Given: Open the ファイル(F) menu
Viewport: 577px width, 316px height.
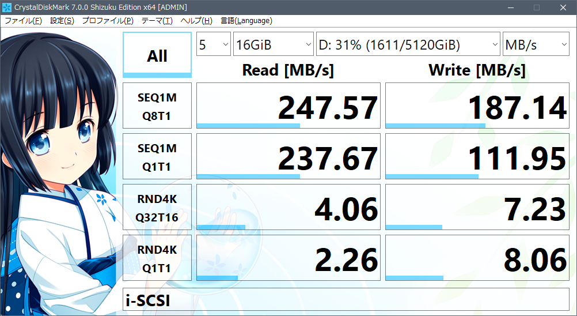Looking at the screenshot, I should (x=23, y=21).
